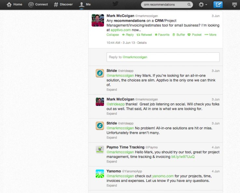240x193 pixels.
Task: Save the tweet to Pocket
Action: pos(194,35)
